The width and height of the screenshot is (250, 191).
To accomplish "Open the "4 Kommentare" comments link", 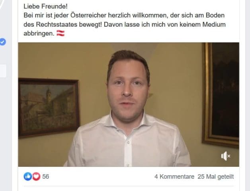I will (x=174, y=177).
